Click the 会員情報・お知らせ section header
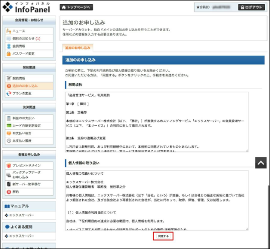 29,20
